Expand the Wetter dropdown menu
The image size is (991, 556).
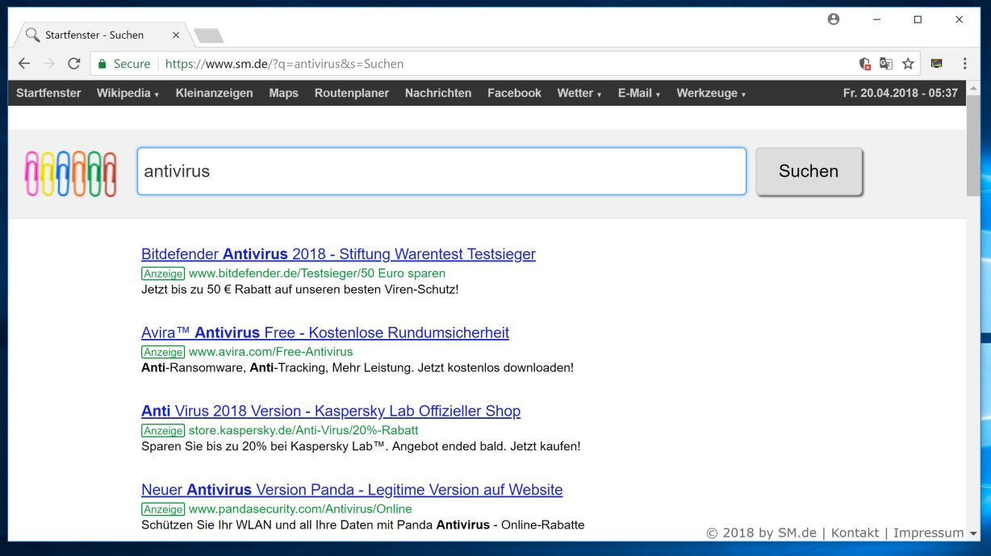579,93
